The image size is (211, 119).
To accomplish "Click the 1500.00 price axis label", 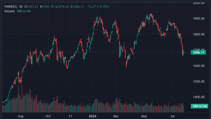I will (199, 81).
